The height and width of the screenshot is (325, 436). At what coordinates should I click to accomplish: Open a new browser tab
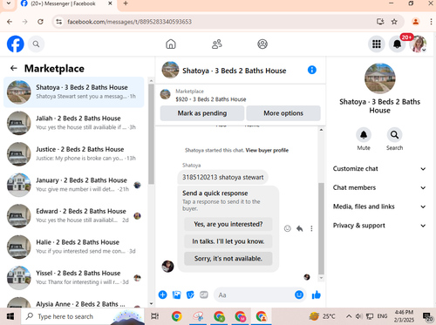coord(126,3)
